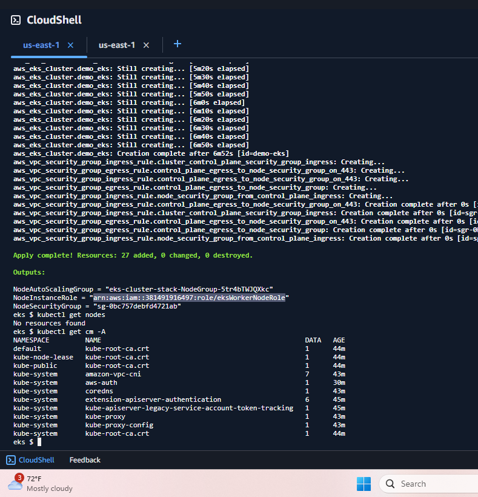Click the default namespace kube-root-ca.crt row

(179, 349)
